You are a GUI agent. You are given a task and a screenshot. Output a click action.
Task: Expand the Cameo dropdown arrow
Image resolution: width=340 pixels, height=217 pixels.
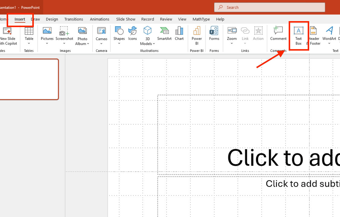pos(101,44)
